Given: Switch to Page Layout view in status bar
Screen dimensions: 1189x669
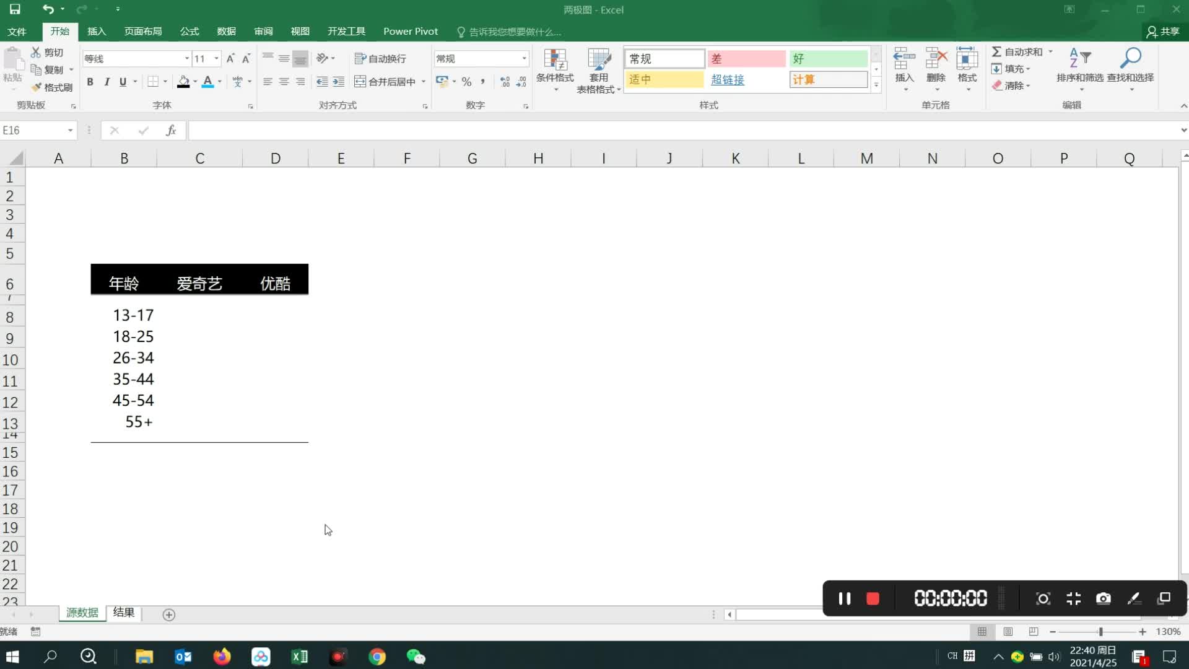Looking at the screenshot, I should pyautogui.click(x=1008, y=631).
